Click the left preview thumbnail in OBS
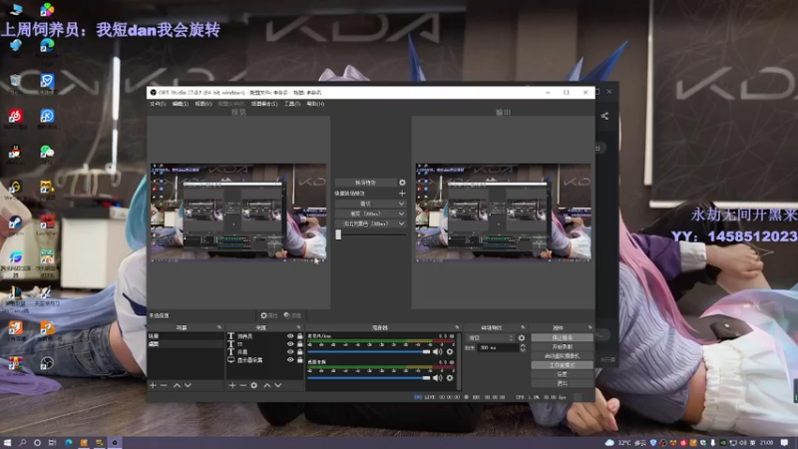This screenshot has width=798, height=449. click(x=238, y=213)
